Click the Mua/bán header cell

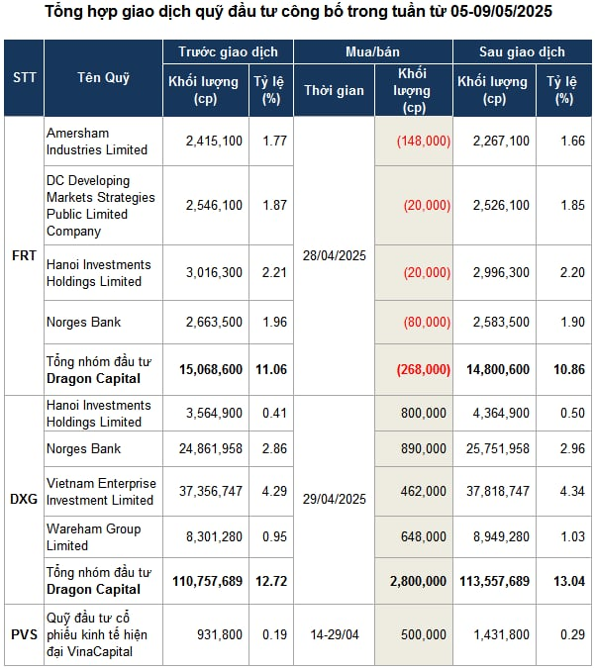(x=372, y=51)
